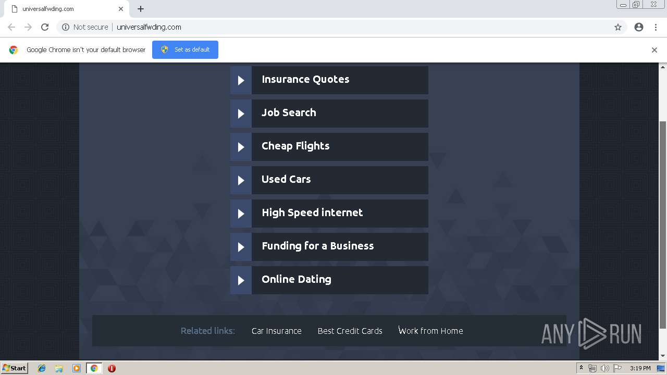Click the arrow icon beside High Speed internet
667x375 pixels.
241,214
